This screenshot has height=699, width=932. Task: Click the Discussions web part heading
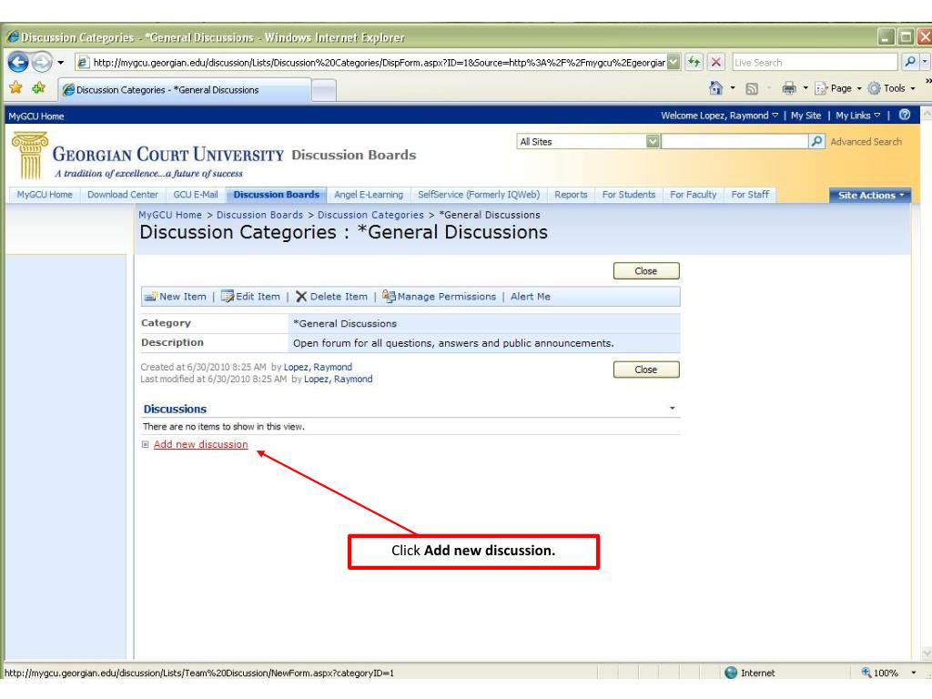[175, 409]
